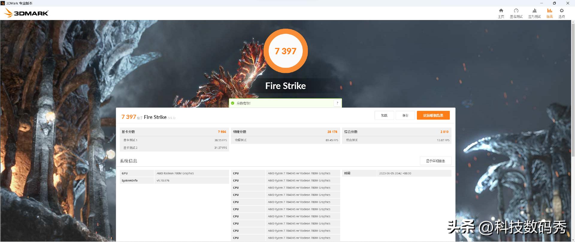Click the vertical scrollbar on the right
The width and height of the screenshot is (575, 242).
pyautogui.click(x=573, y=120)
